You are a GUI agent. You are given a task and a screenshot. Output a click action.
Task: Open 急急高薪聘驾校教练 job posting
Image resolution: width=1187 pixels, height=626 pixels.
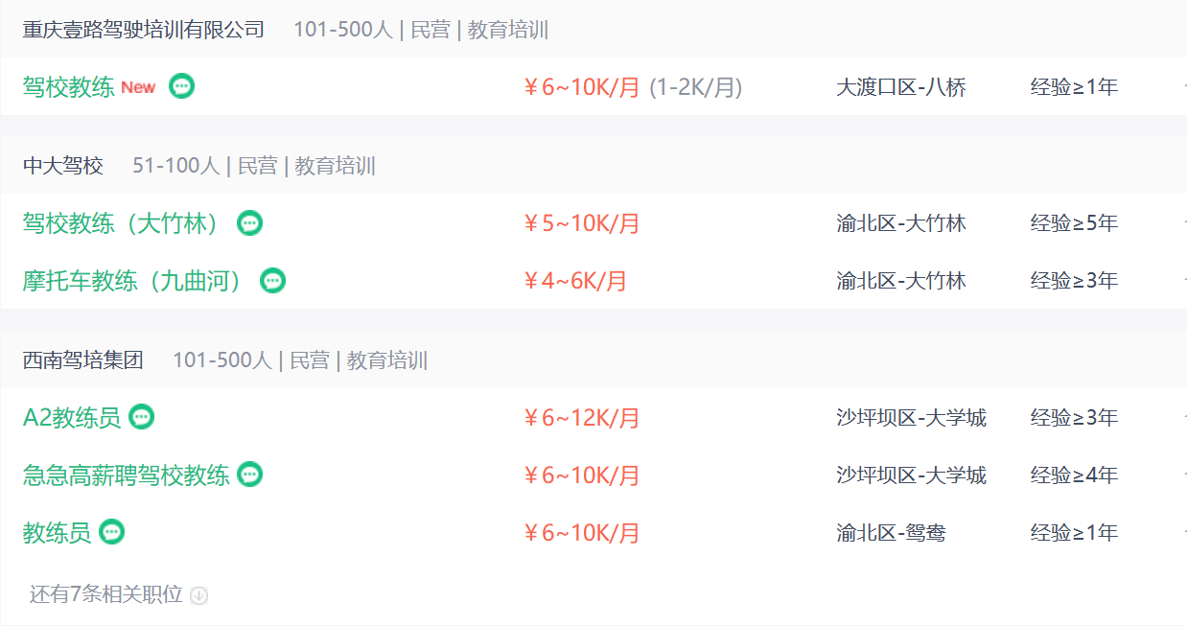coord(127,475)
